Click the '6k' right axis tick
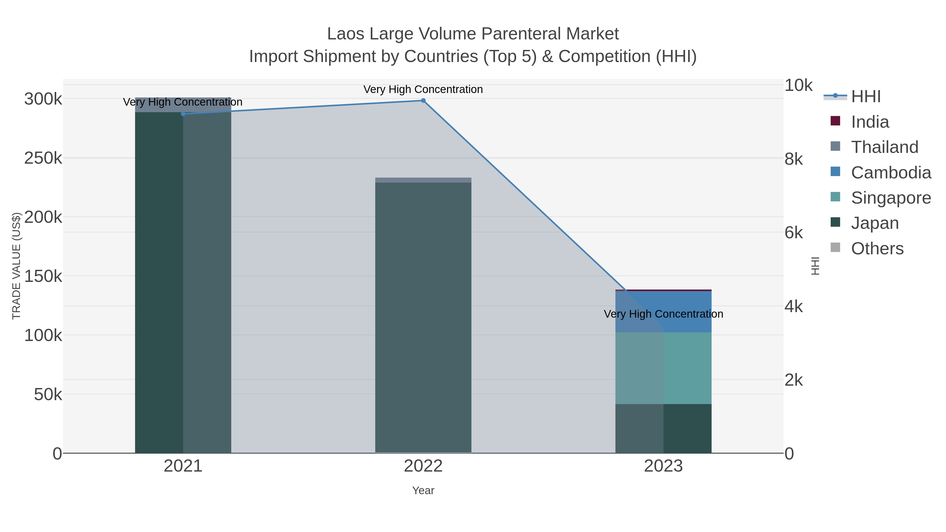 click(x=794, y=233)
